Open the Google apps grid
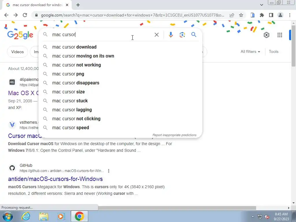Viewport: 296px width, 222px height. click(280, 35)
